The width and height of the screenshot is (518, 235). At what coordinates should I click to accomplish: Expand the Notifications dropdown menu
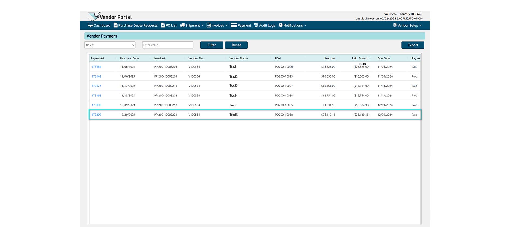click(x=293, y=25)
